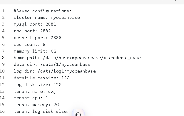Viewport: 184px width, 116px height.
Task: Click the 'tenant log disk size:' label
Action: coord(41,111)
